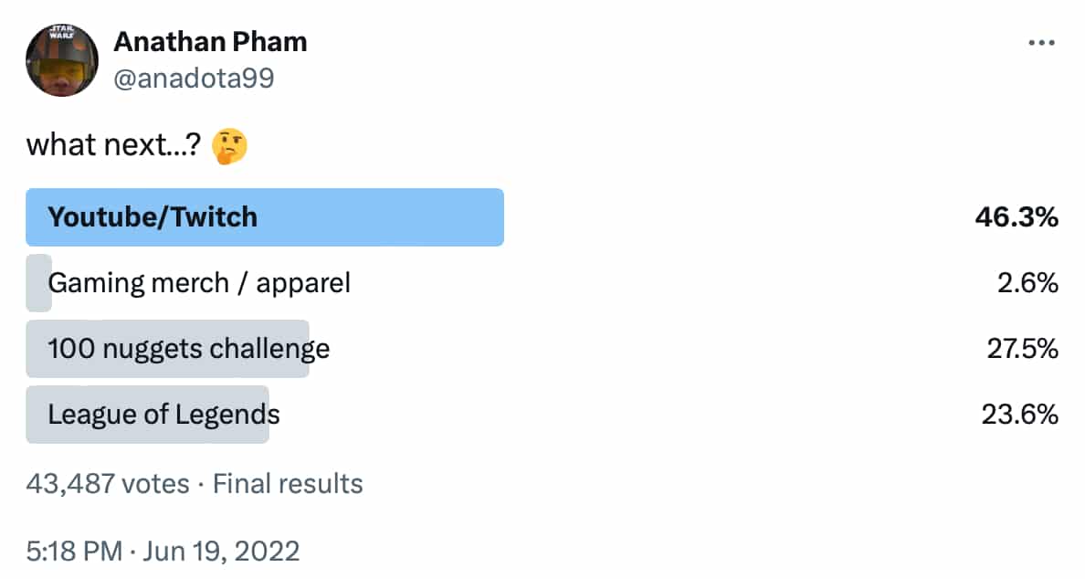Image resolution: width=1085 pixels, height=579 pixels.
Task: Click the 2.6% poll result
Action: [1028, 283]
